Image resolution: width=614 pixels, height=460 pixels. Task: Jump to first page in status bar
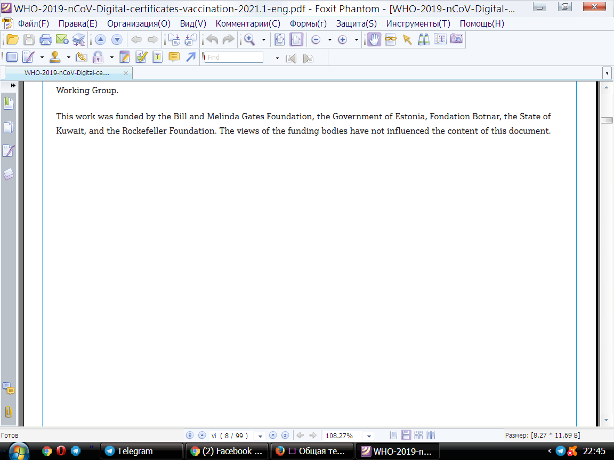tap(190, 435)
